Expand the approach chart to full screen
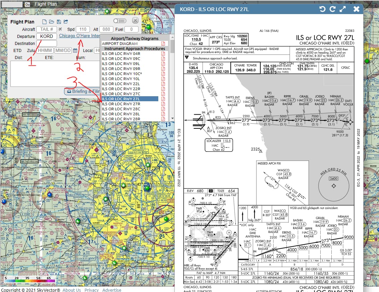The width and height of the screenshot is (379, 292). (343, 9)
